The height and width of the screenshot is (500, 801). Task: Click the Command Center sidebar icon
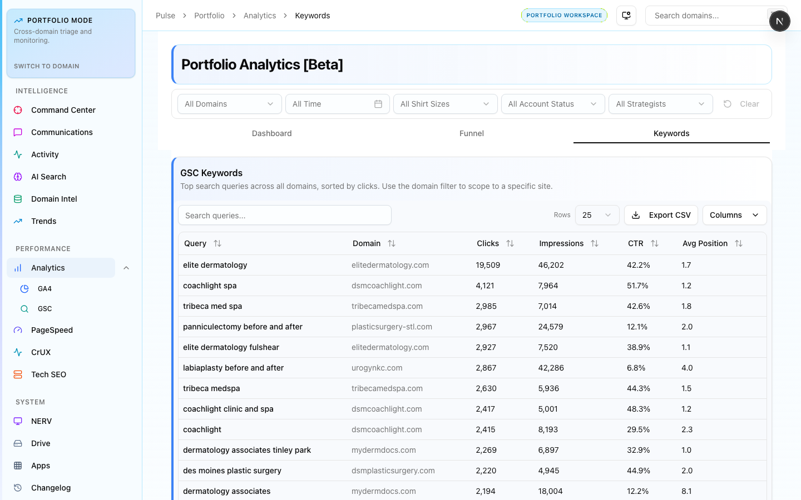click(18, 110)
